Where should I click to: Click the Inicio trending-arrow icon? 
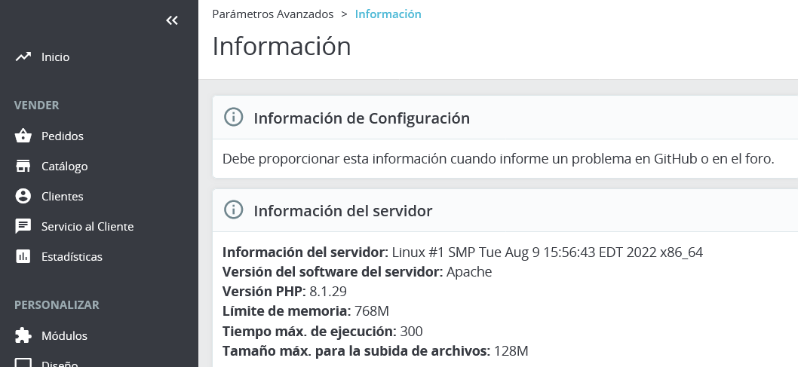23,57
